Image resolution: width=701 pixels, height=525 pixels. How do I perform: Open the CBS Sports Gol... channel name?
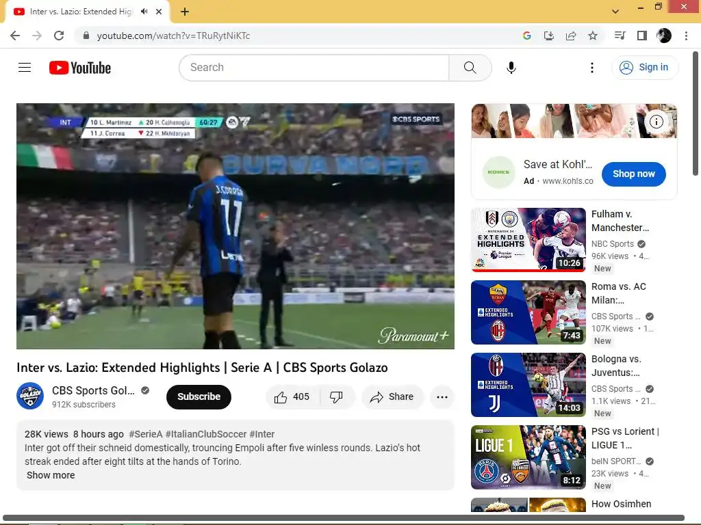click(x=93, y=390)
